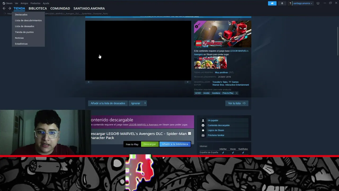
Task: Click the 24 MAY 2016 release date
Action: pyautogui.click(x=224, y=77)
